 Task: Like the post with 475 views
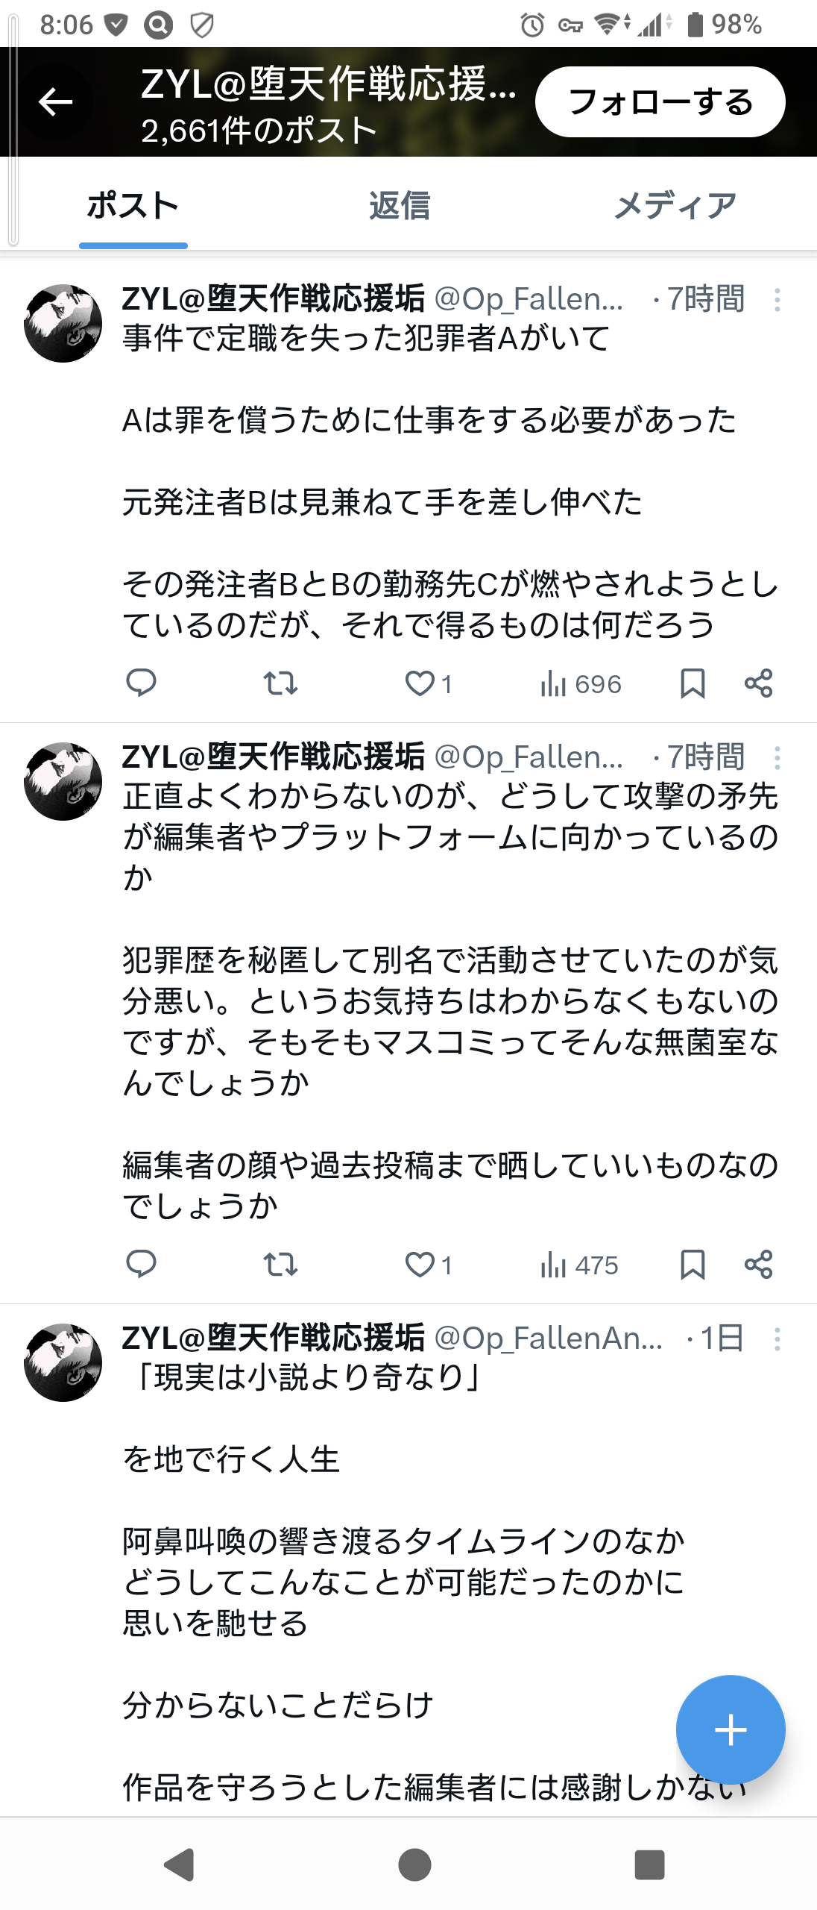pos(420,1265)
